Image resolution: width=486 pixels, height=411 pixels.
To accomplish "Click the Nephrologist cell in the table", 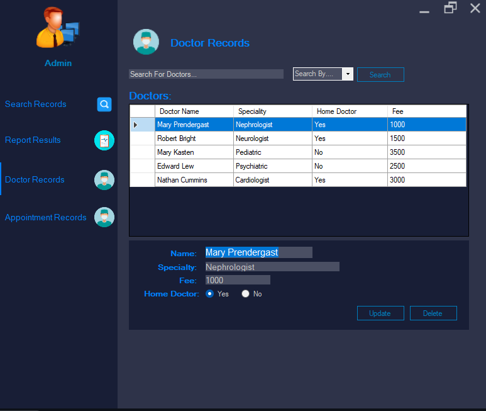I will (x=272, y=125).
